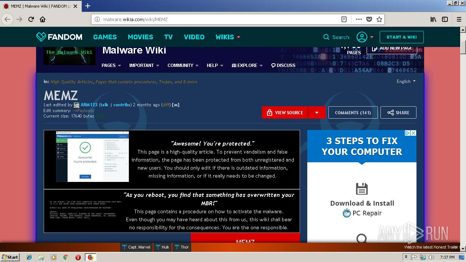This screenshot has height=262, width=466.
Task: Open the WIKIS dropdown in FANDOM header
Action: coord(228,37)
